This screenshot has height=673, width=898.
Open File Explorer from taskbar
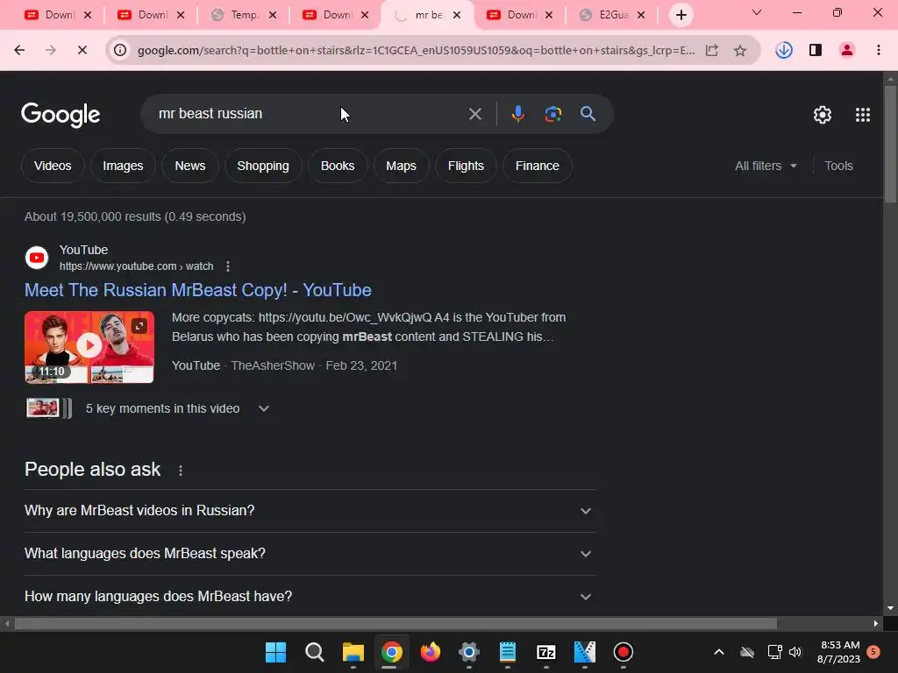click(x=353, y=652)
